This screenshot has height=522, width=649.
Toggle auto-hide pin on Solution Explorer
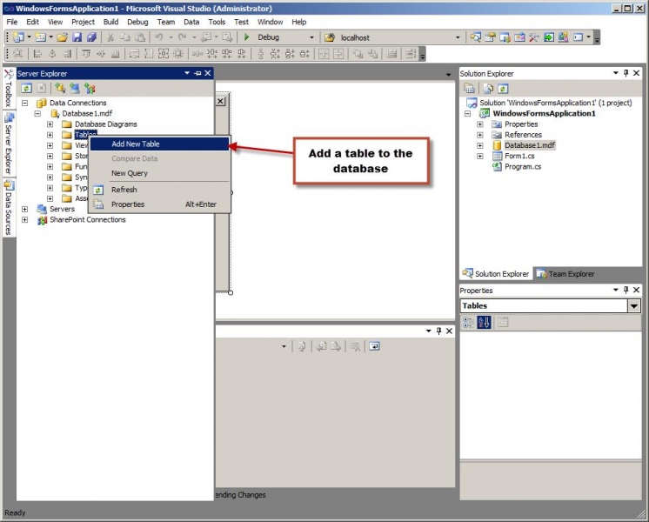pyautogui.click(x=626, y=73)
